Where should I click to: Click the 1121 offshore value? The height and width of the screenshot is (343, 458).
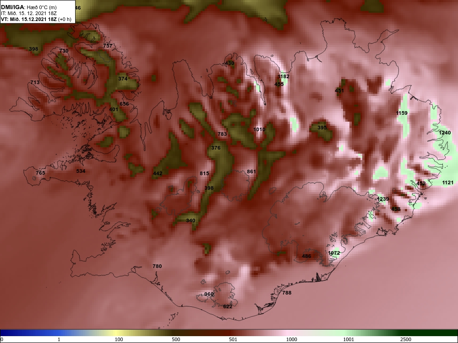pos(448,182)
